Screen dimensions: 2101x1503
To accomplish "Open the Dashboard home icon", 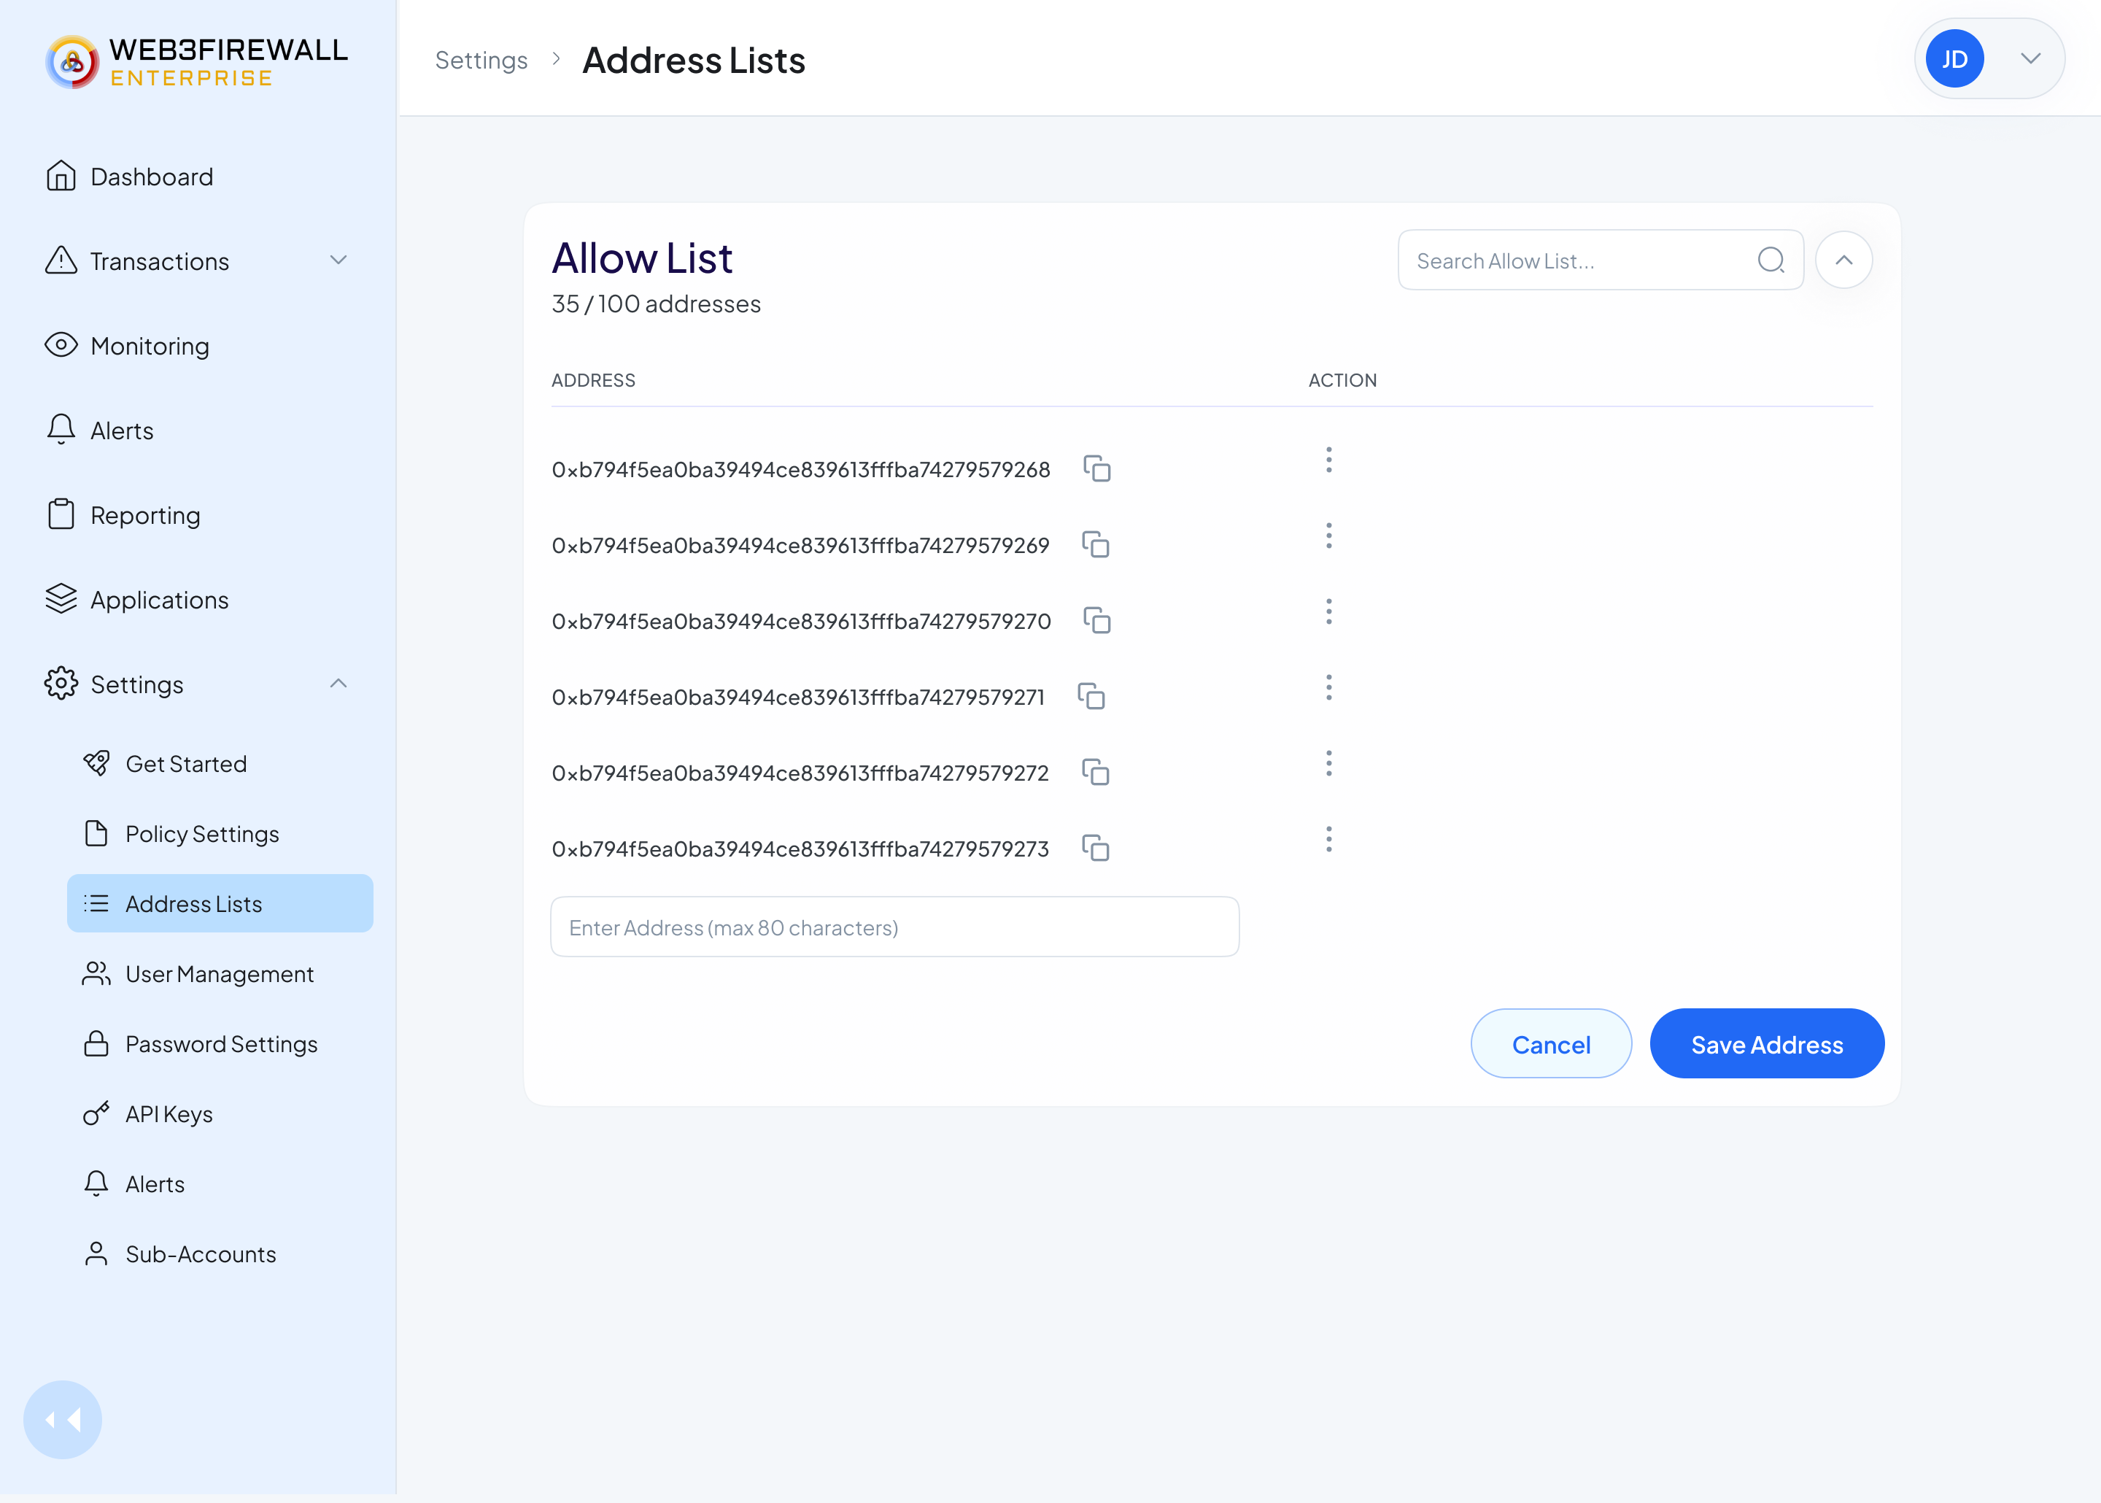I will [61, 176].
